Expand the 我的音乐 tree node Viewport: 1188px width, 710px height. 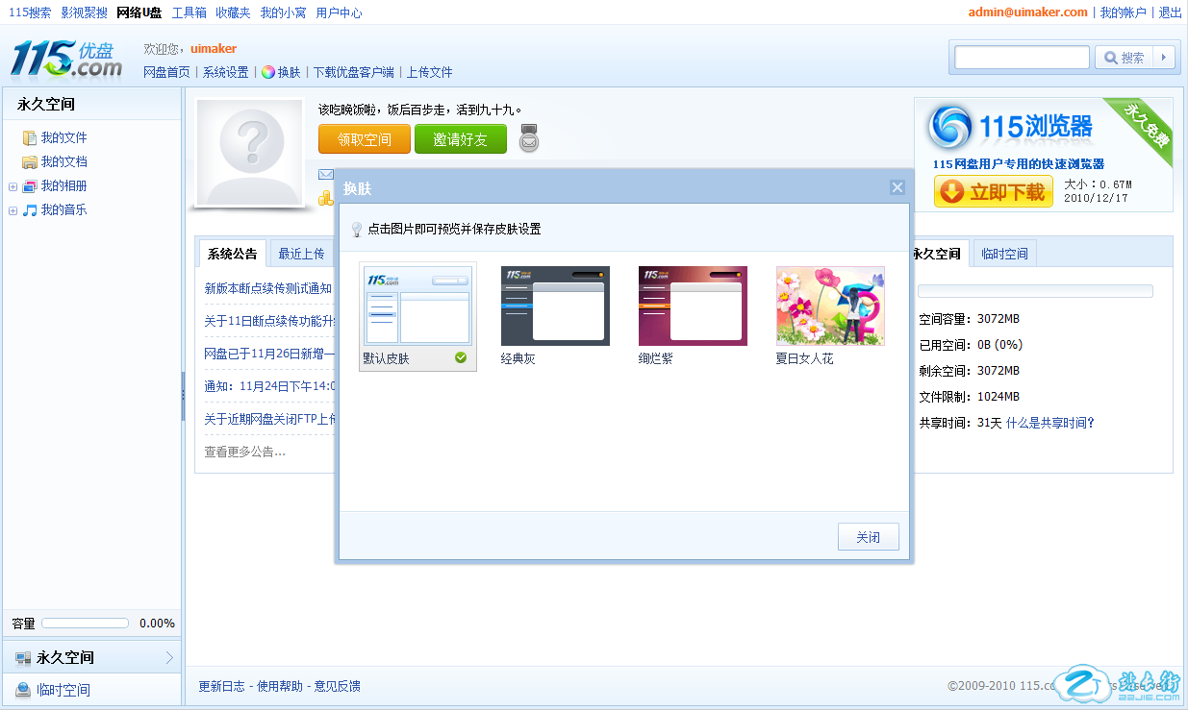[x=13, y=210]
